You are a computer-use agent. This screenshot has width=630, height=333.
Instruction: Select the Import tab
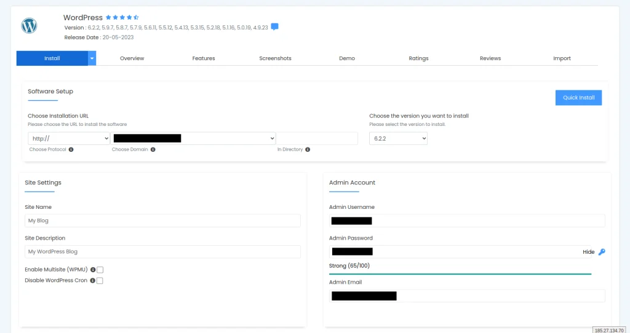(x=562, y=58)
